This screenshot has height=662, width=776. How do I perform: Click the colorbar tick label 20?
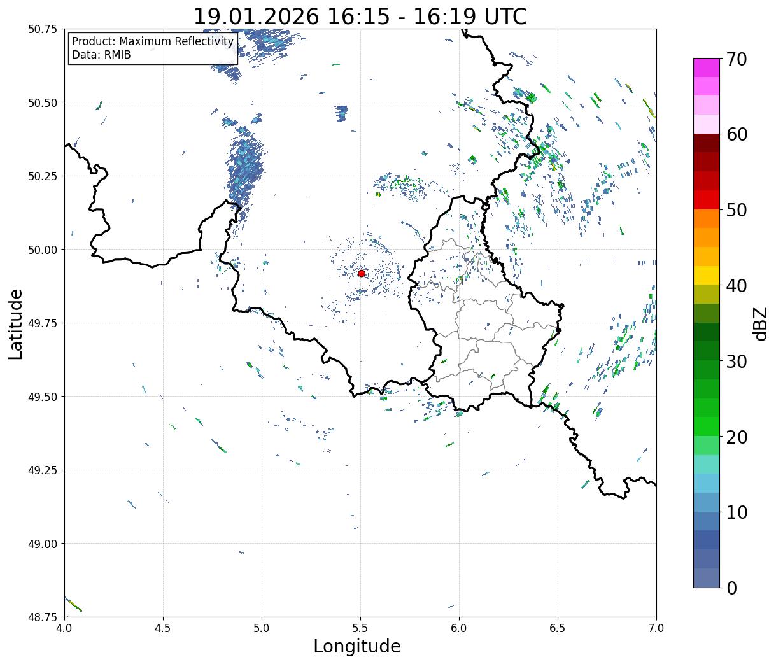tap(737, 437)
